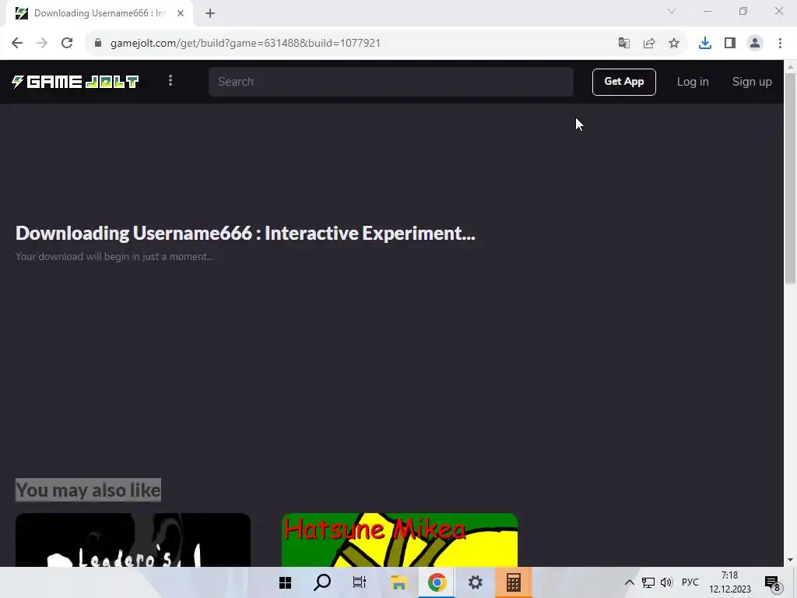This screenshot has width=797, height=598.
Task: Click the scrollbar up arrow
Action: tap(790, 66)
